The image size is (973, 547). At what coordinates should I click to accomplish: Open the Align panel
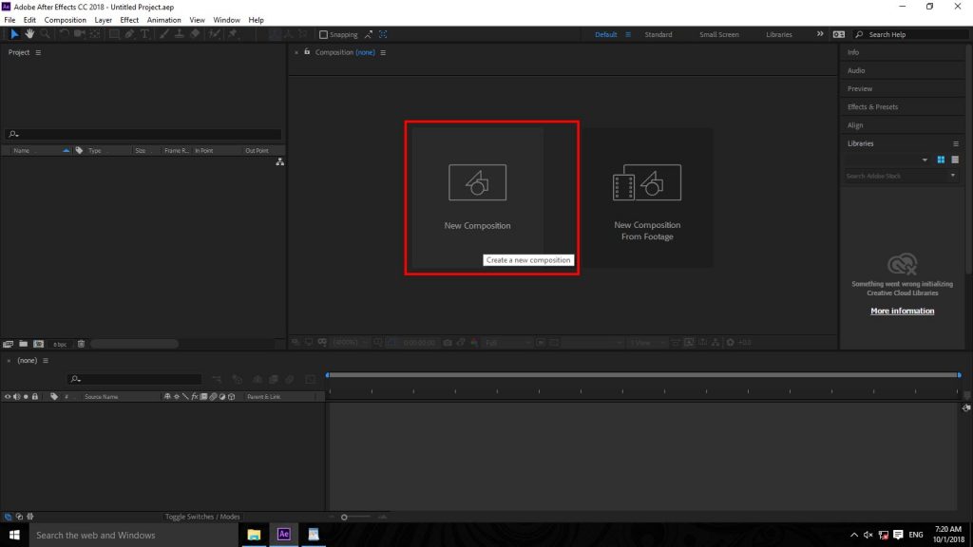855,125
